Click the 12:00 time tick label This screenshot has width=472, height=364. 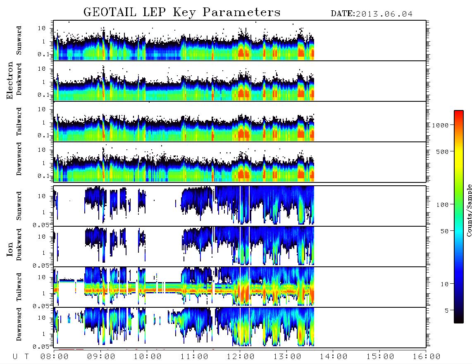[241, 357]
